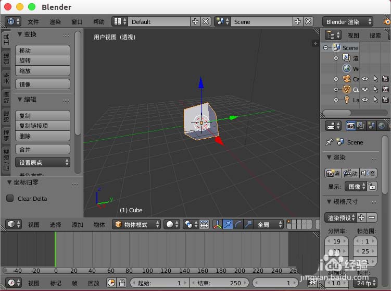Open the pivot point selector
Image resolution: width=391 pixels, height=291 pixels.
tap(191, 224)
